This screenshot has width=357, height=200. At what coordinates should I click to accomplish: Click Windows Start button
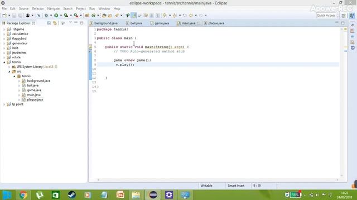tap(7, 195)
